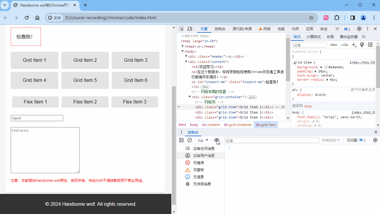Toggle device toolbar emulation icon

coord(190,29)
